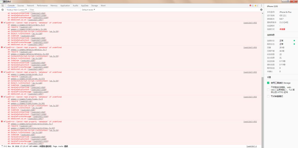Click the console Filter input field
This screenshot has height=148, width=298.
tap(55, 10)
